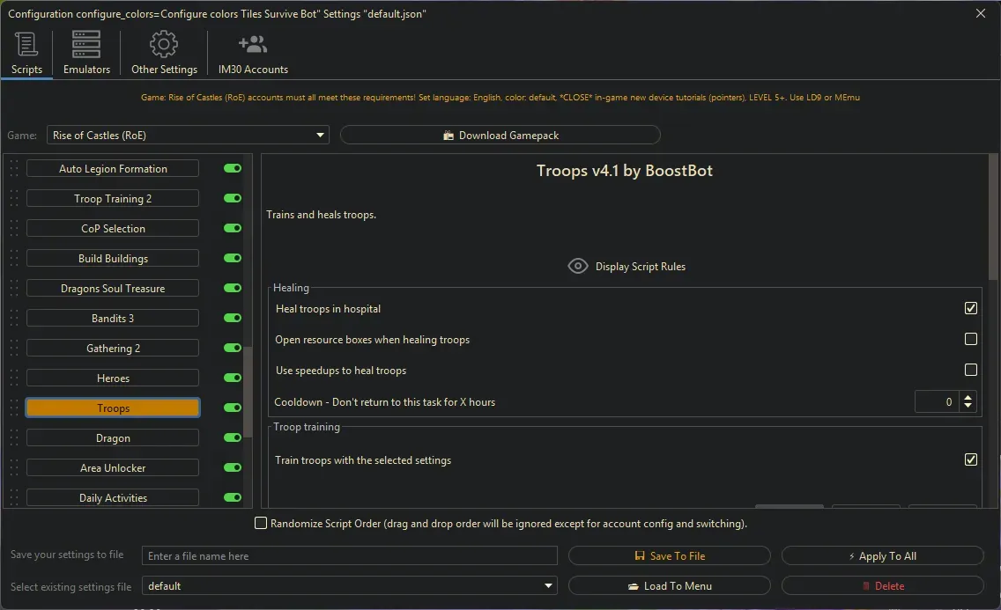Toggle Auto Legion Formation switch off

233,168
